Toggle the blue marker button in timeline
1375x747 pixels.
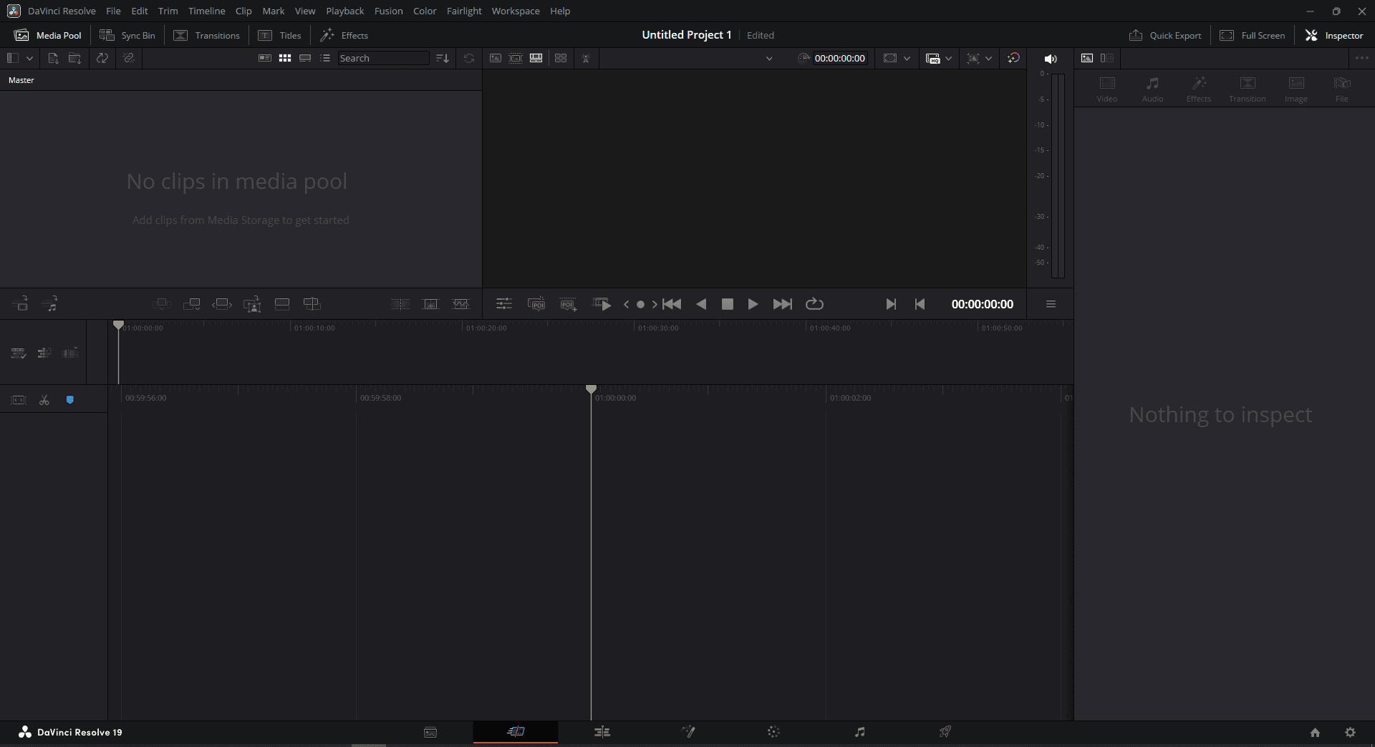70,400
